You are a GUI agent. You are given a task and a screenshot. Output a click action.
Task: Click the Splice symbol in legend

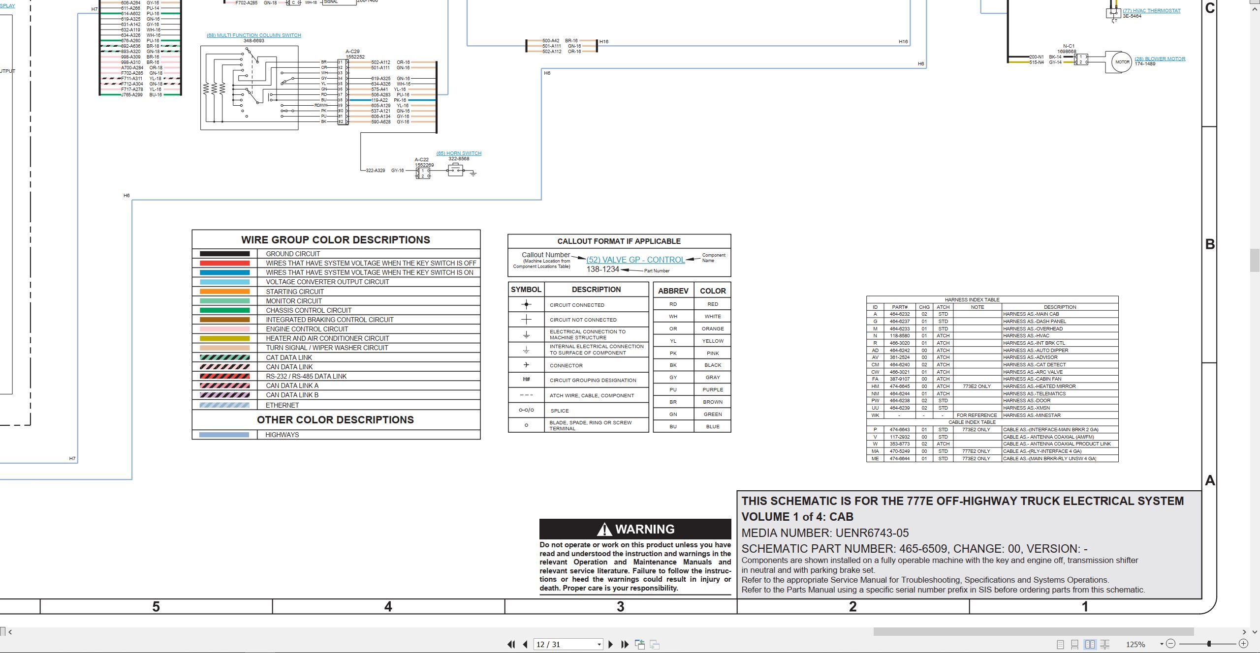pos(526,410)
